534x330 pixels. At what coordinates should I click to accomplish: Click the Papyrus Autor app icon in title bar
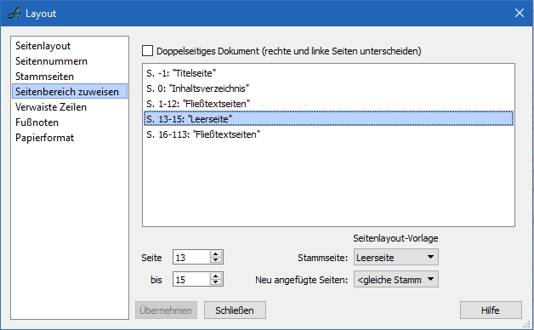coord(14,14)
